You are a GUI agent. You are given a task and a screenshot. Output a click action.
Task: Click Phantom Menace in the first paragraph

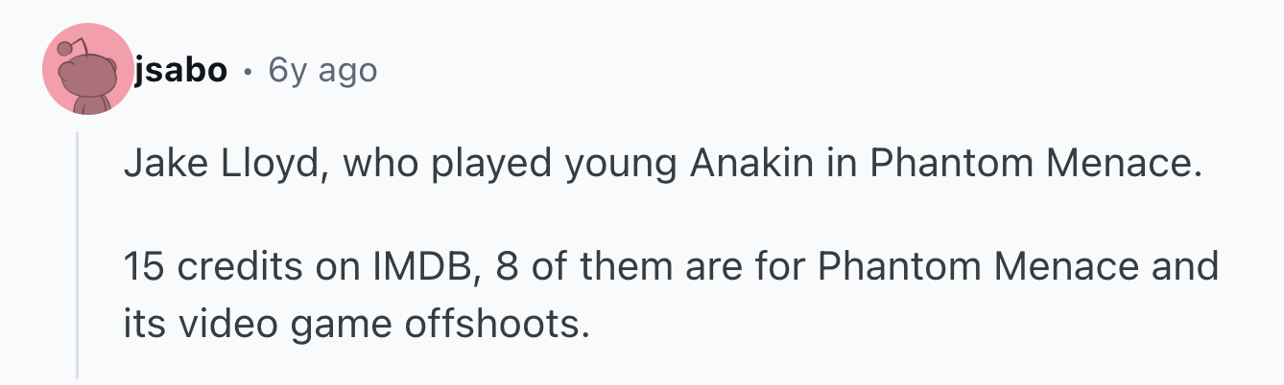click(x=1035, y=166)
